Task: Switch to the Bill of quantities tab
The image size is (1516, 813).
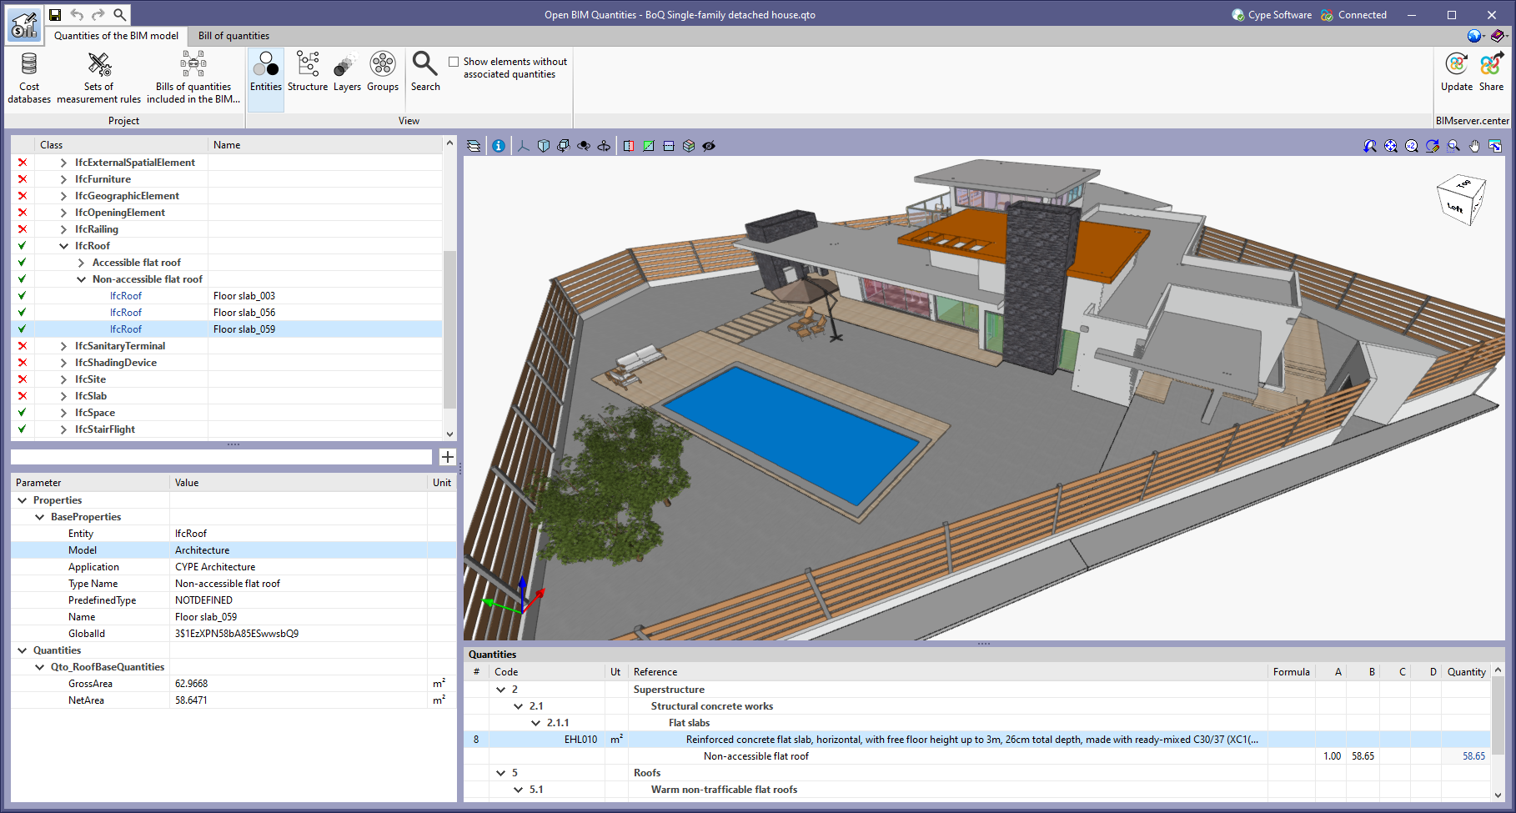Action: tap(233, 35)
